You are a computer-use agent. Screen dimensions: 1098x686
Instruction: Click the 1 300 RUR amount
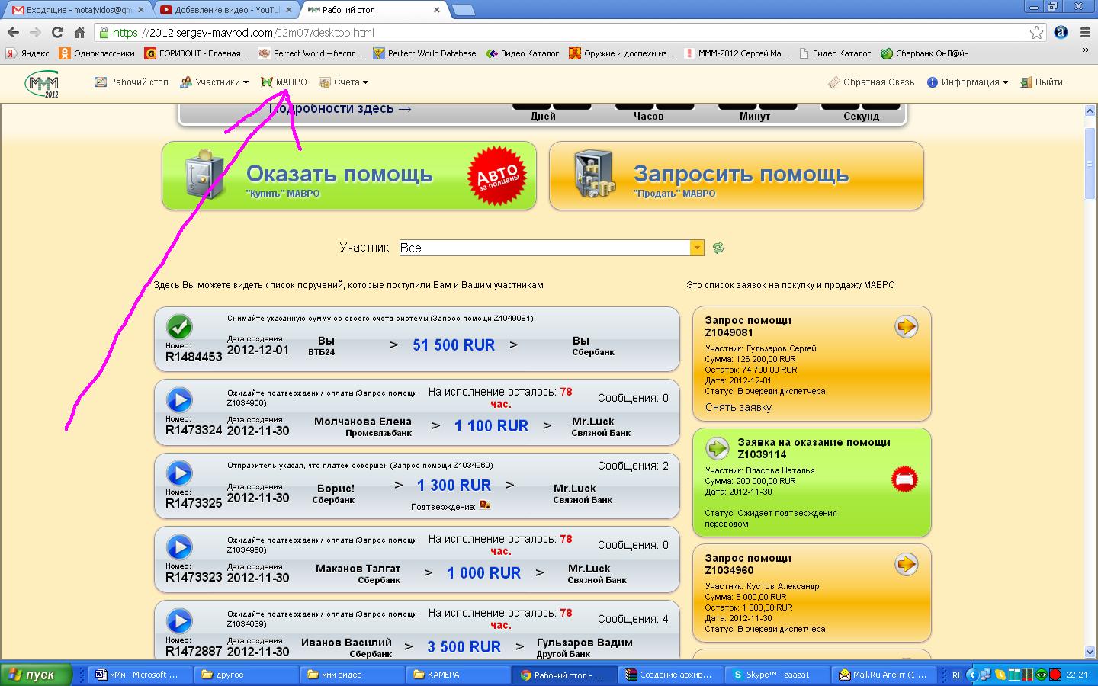point(454,486)
